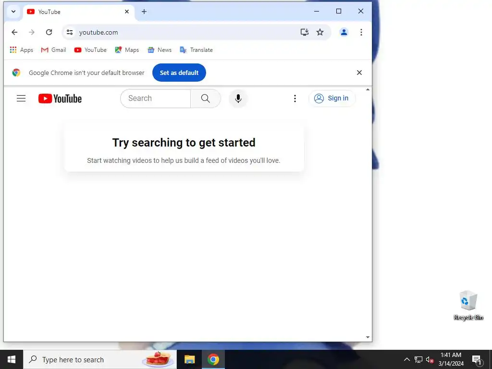Open the Translate bookmark
Screen dimensions: 492x369
196,50
